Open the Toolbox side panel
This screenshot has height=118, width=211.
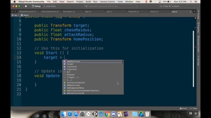coord(198,15)
